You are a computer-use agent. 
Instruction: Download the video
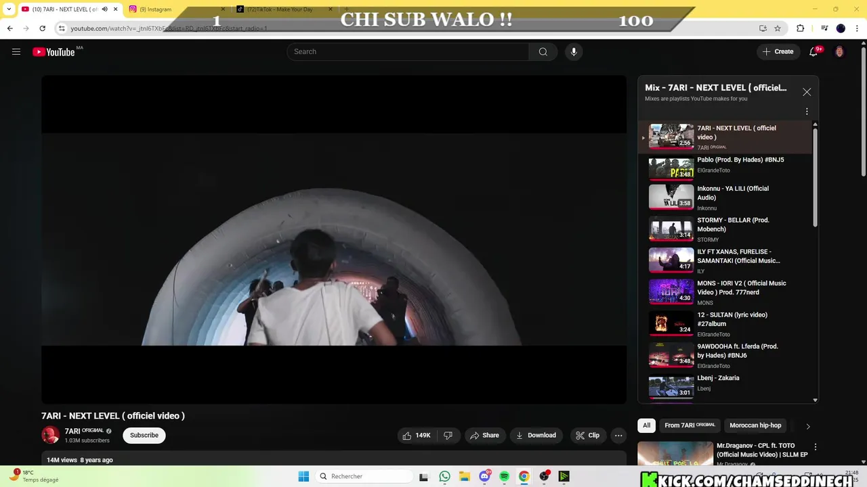point(536,436)
